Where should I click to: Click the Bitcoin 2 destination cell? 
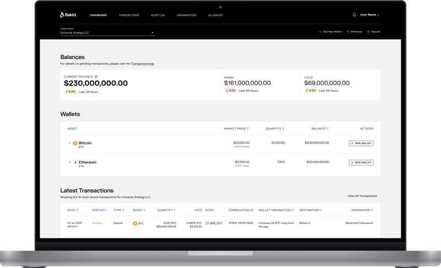click(305, 223)
